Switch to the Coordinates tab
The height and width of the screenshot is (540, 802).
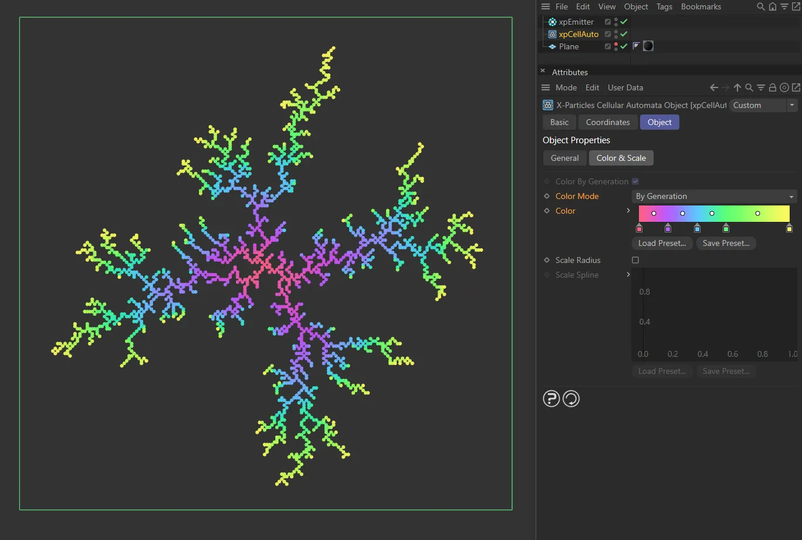[x=607, y=122]
